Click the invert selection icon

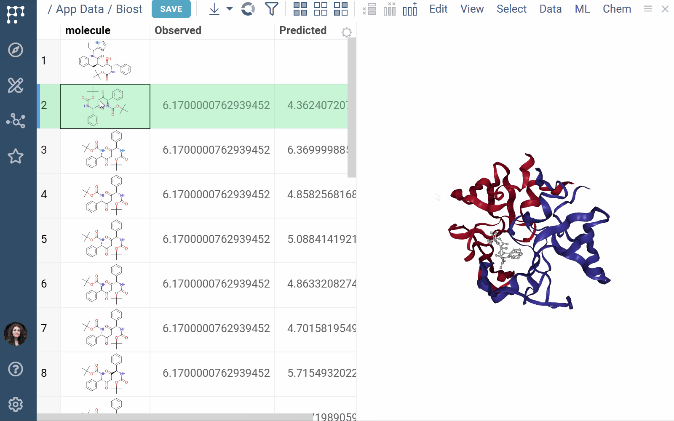[340, 9]
